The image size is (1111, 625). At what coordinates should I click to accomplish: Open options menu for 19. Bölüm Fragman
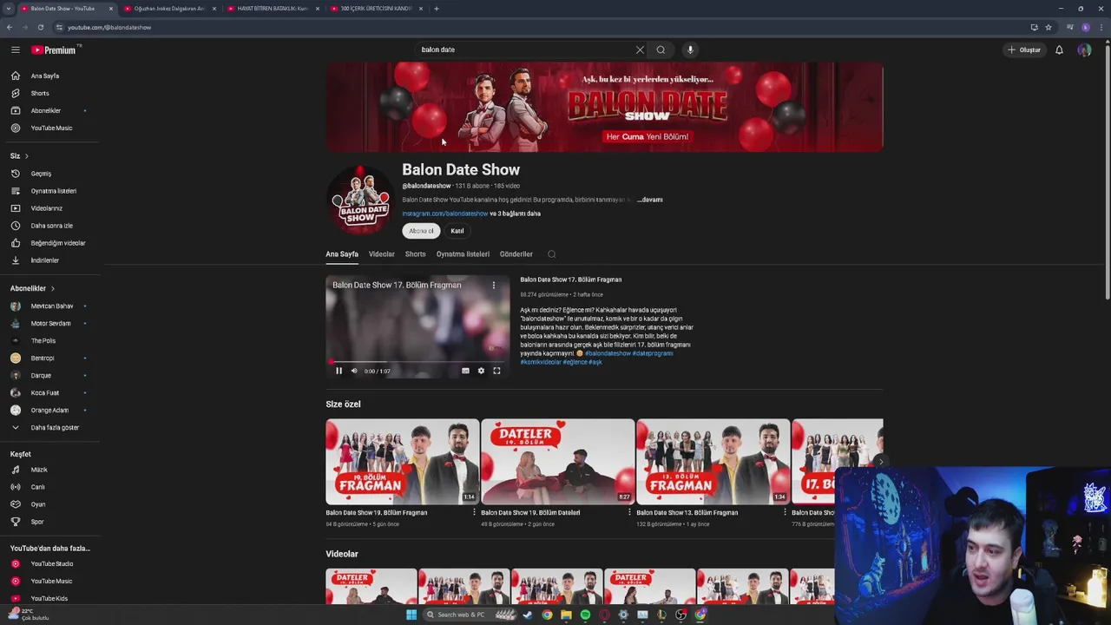pos(474,513)
